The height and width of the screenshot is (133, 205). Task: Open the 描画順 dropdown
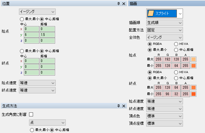tap(165, 23)
